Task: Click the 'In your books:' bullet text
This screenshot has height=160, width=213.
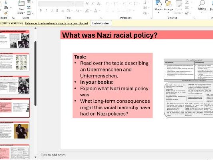Action: point(97,82)
